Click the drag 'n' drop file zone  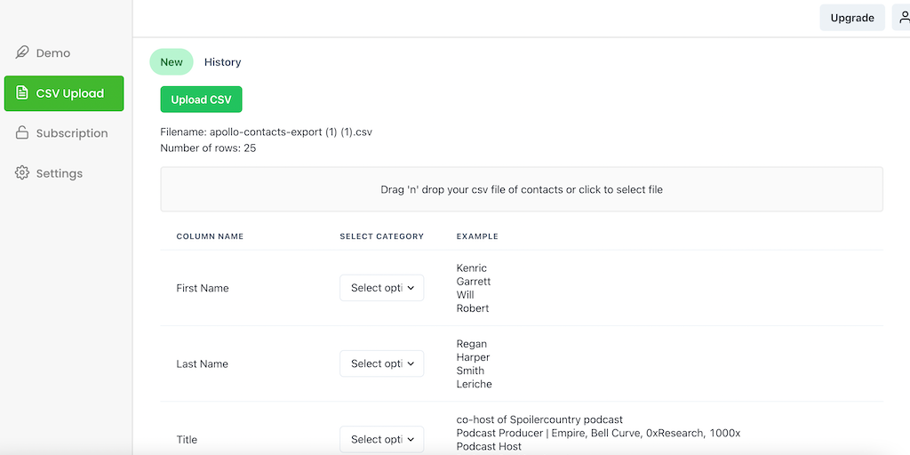tap(522, 189)
